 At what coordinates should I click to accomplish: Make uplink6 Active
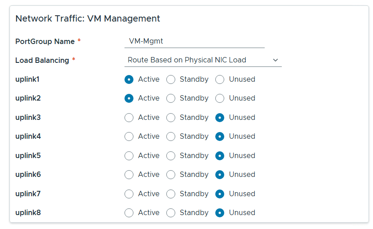(129, 175)
